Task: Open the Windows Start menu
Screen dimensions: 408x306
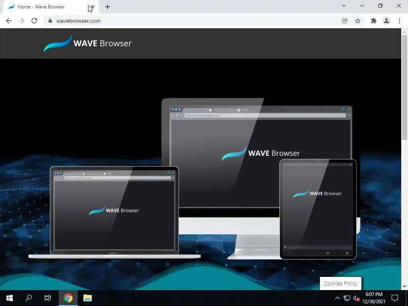Action: coord(10,298)
